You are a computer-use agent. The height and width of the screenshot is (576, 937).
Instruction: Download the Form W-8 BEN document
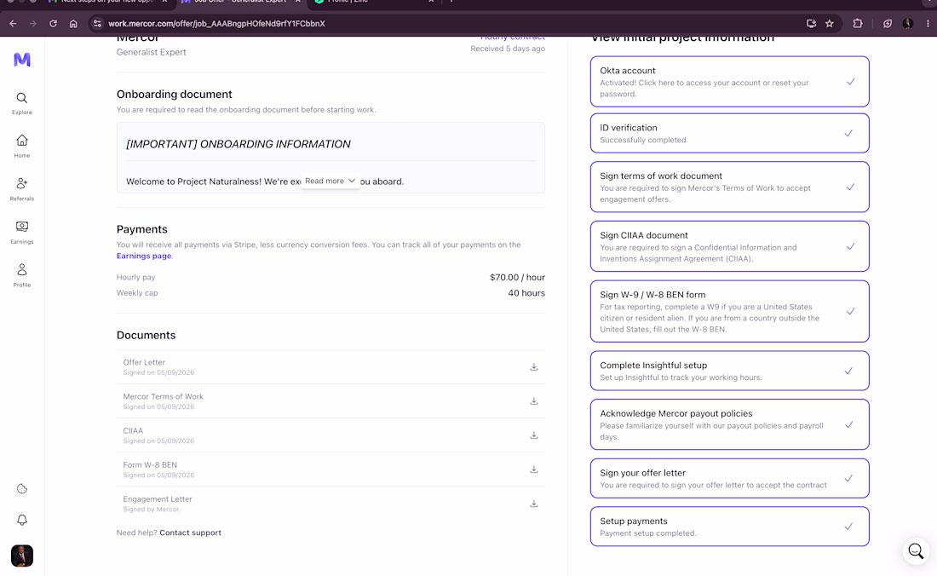(x=533, y=469)
